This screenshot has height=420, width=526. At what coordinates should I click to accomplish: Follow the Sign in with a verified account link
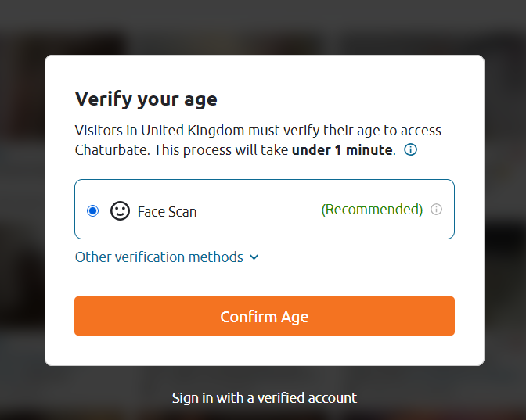[265, 398]
